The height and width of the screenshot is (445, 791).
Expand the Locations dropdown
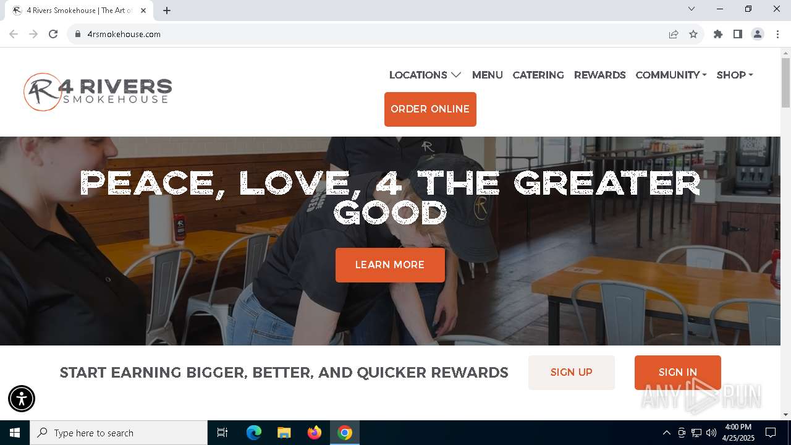click(x=425, y=75)
